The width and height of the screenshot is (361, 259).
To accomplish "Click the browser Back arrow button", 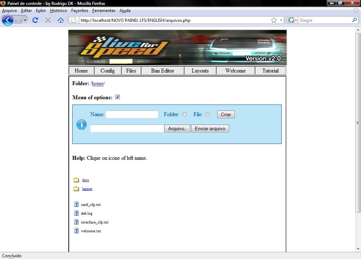I will click(8, 20).
